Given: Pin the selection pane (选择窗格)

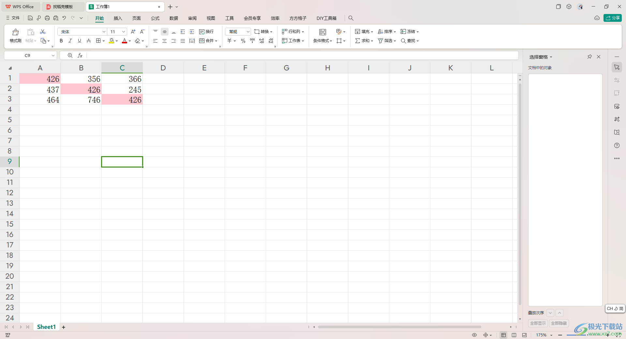Looking at the screenshot, I should (589, 57).
